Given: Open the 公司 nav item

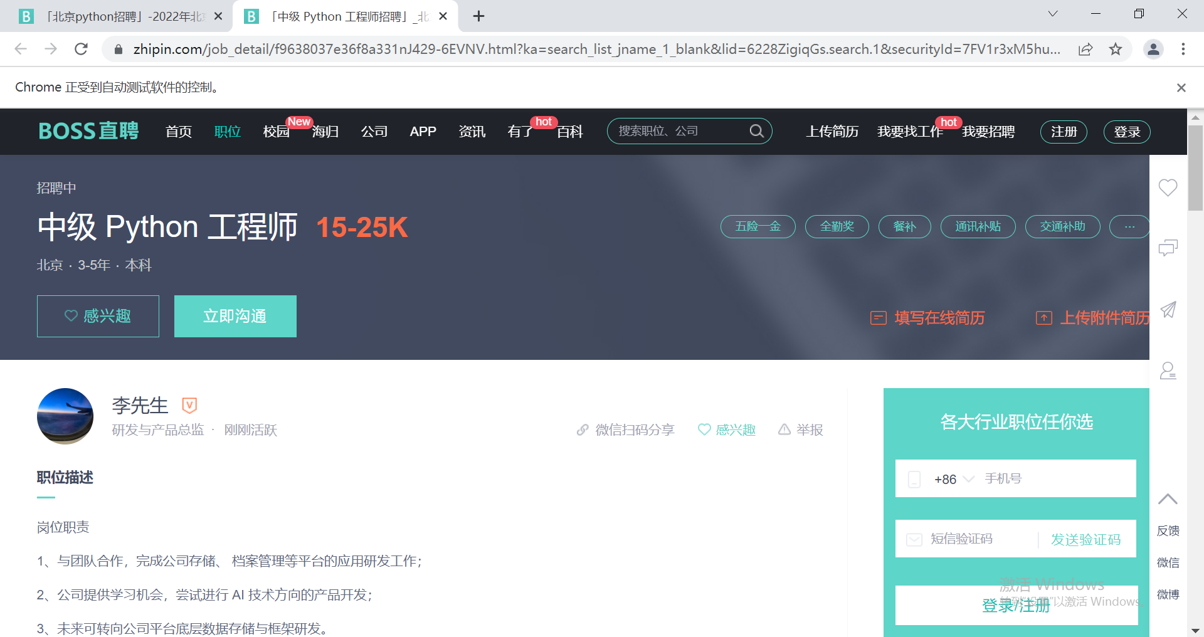Looking at the screenshot, I should (x=374, y=132).
